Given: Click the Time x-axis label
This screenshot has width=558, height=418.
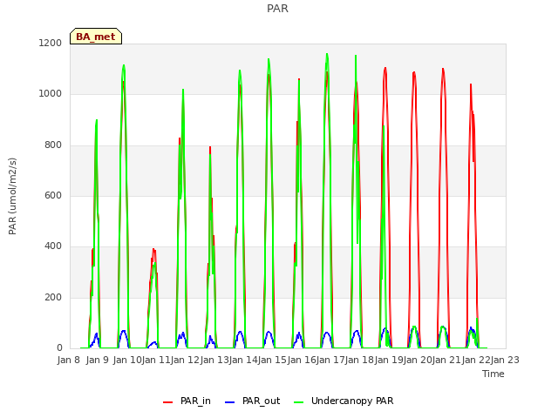Looking at the screenshot, I should 493,374.
